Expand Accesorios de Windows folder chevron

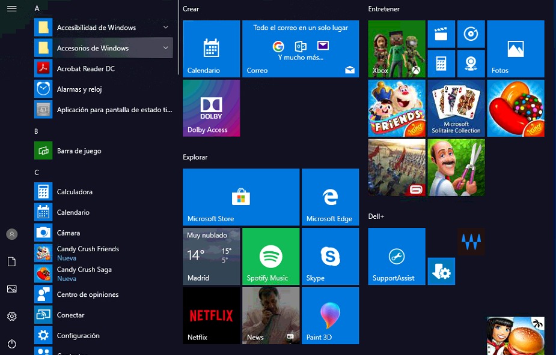[165, 48]
